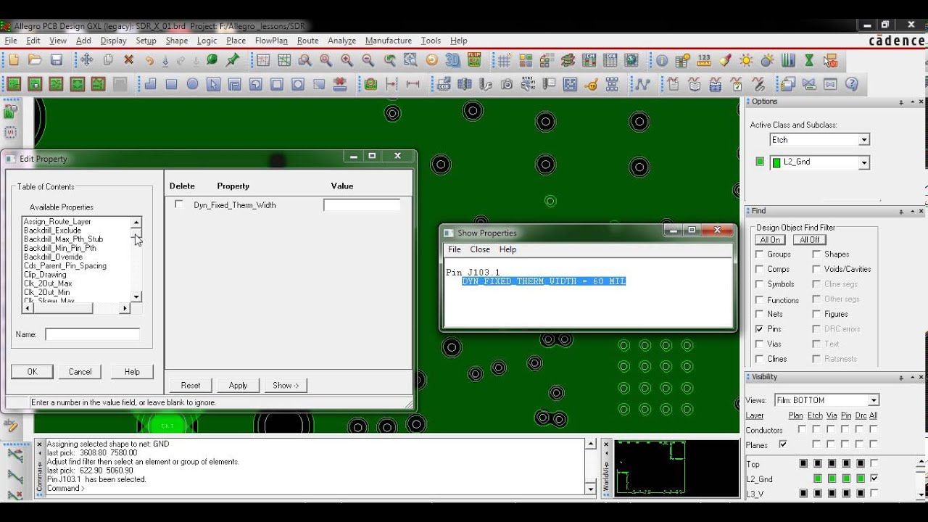Click the green L2_Gnd subclass color swatch
Viewport: 928px width, 522px height.
click(760, 162)
